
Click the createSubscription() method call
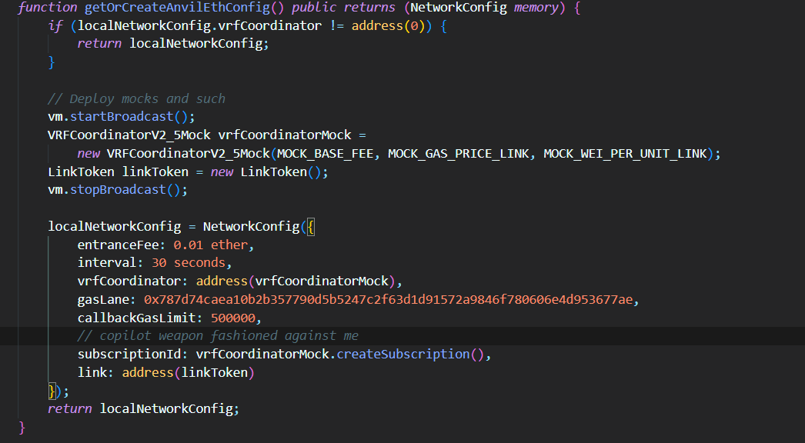(x=410, y=355)
